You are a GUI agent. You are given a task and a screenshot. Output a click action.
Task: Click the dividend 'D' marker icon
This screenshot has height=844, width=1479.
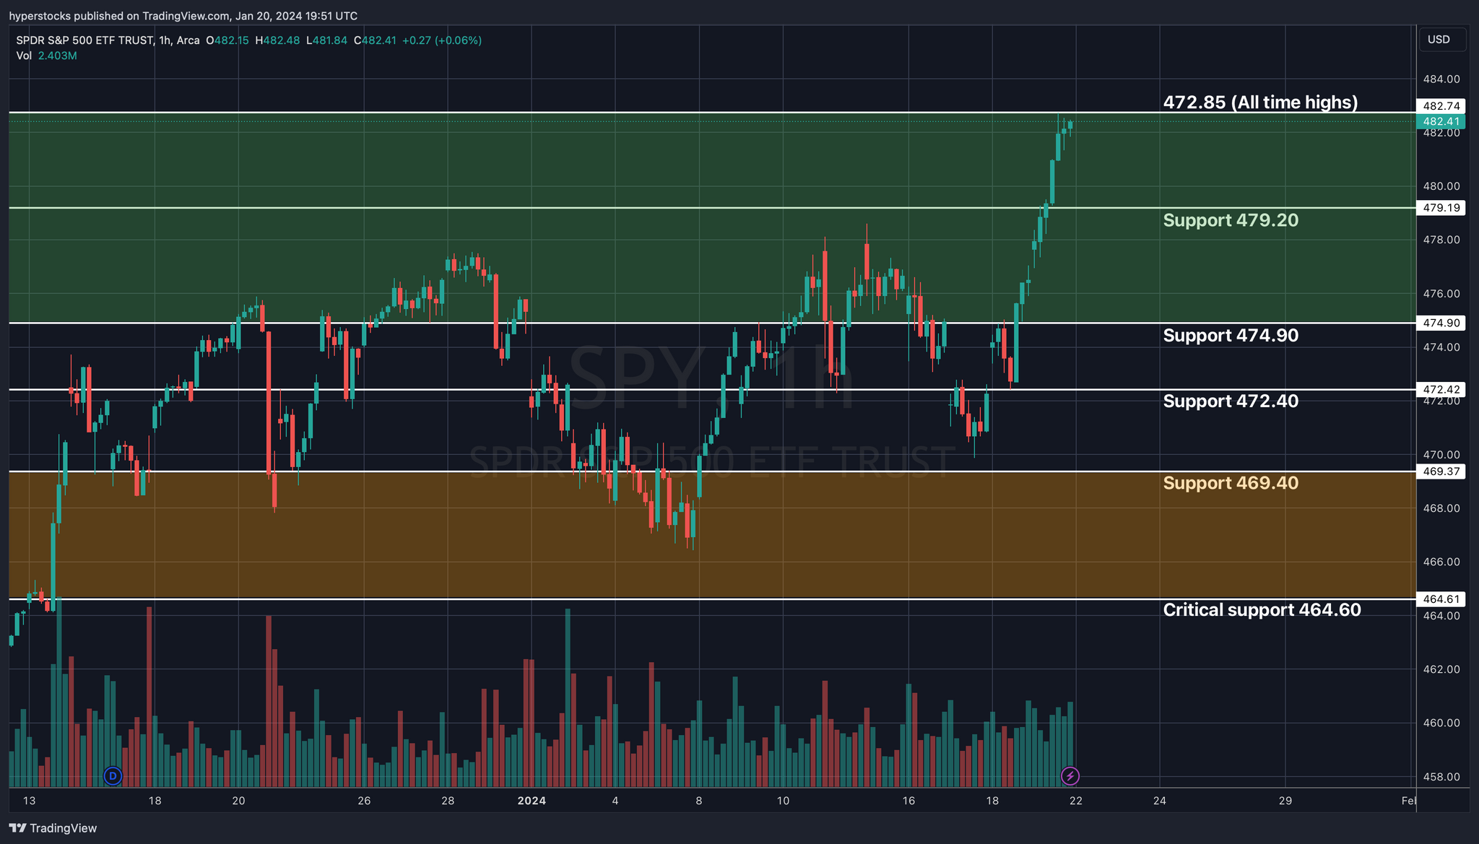[113, 776]
